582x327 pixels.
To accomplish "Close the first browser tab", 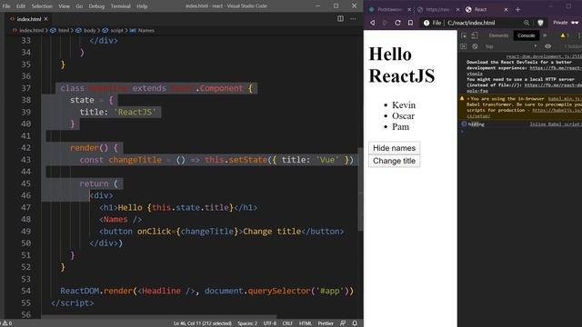I will [409, 10].
